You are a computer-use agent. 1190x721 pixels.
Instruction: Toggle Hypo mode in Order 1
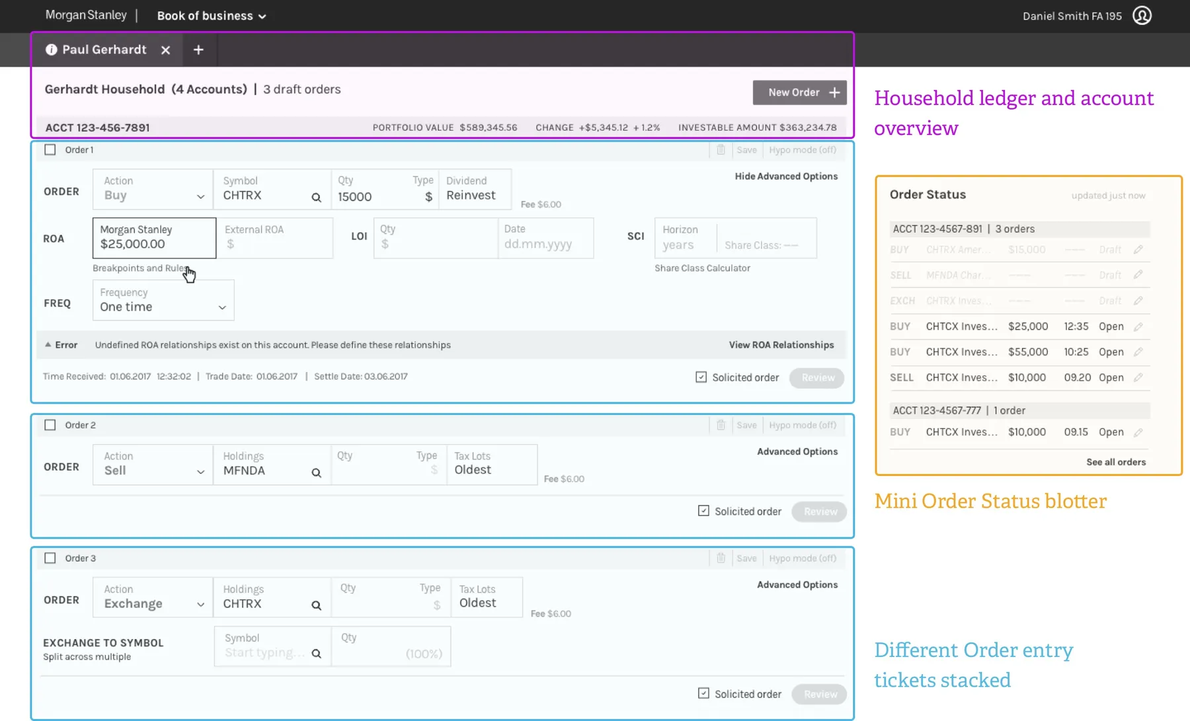pyautogui.click(x=803, y=150)
